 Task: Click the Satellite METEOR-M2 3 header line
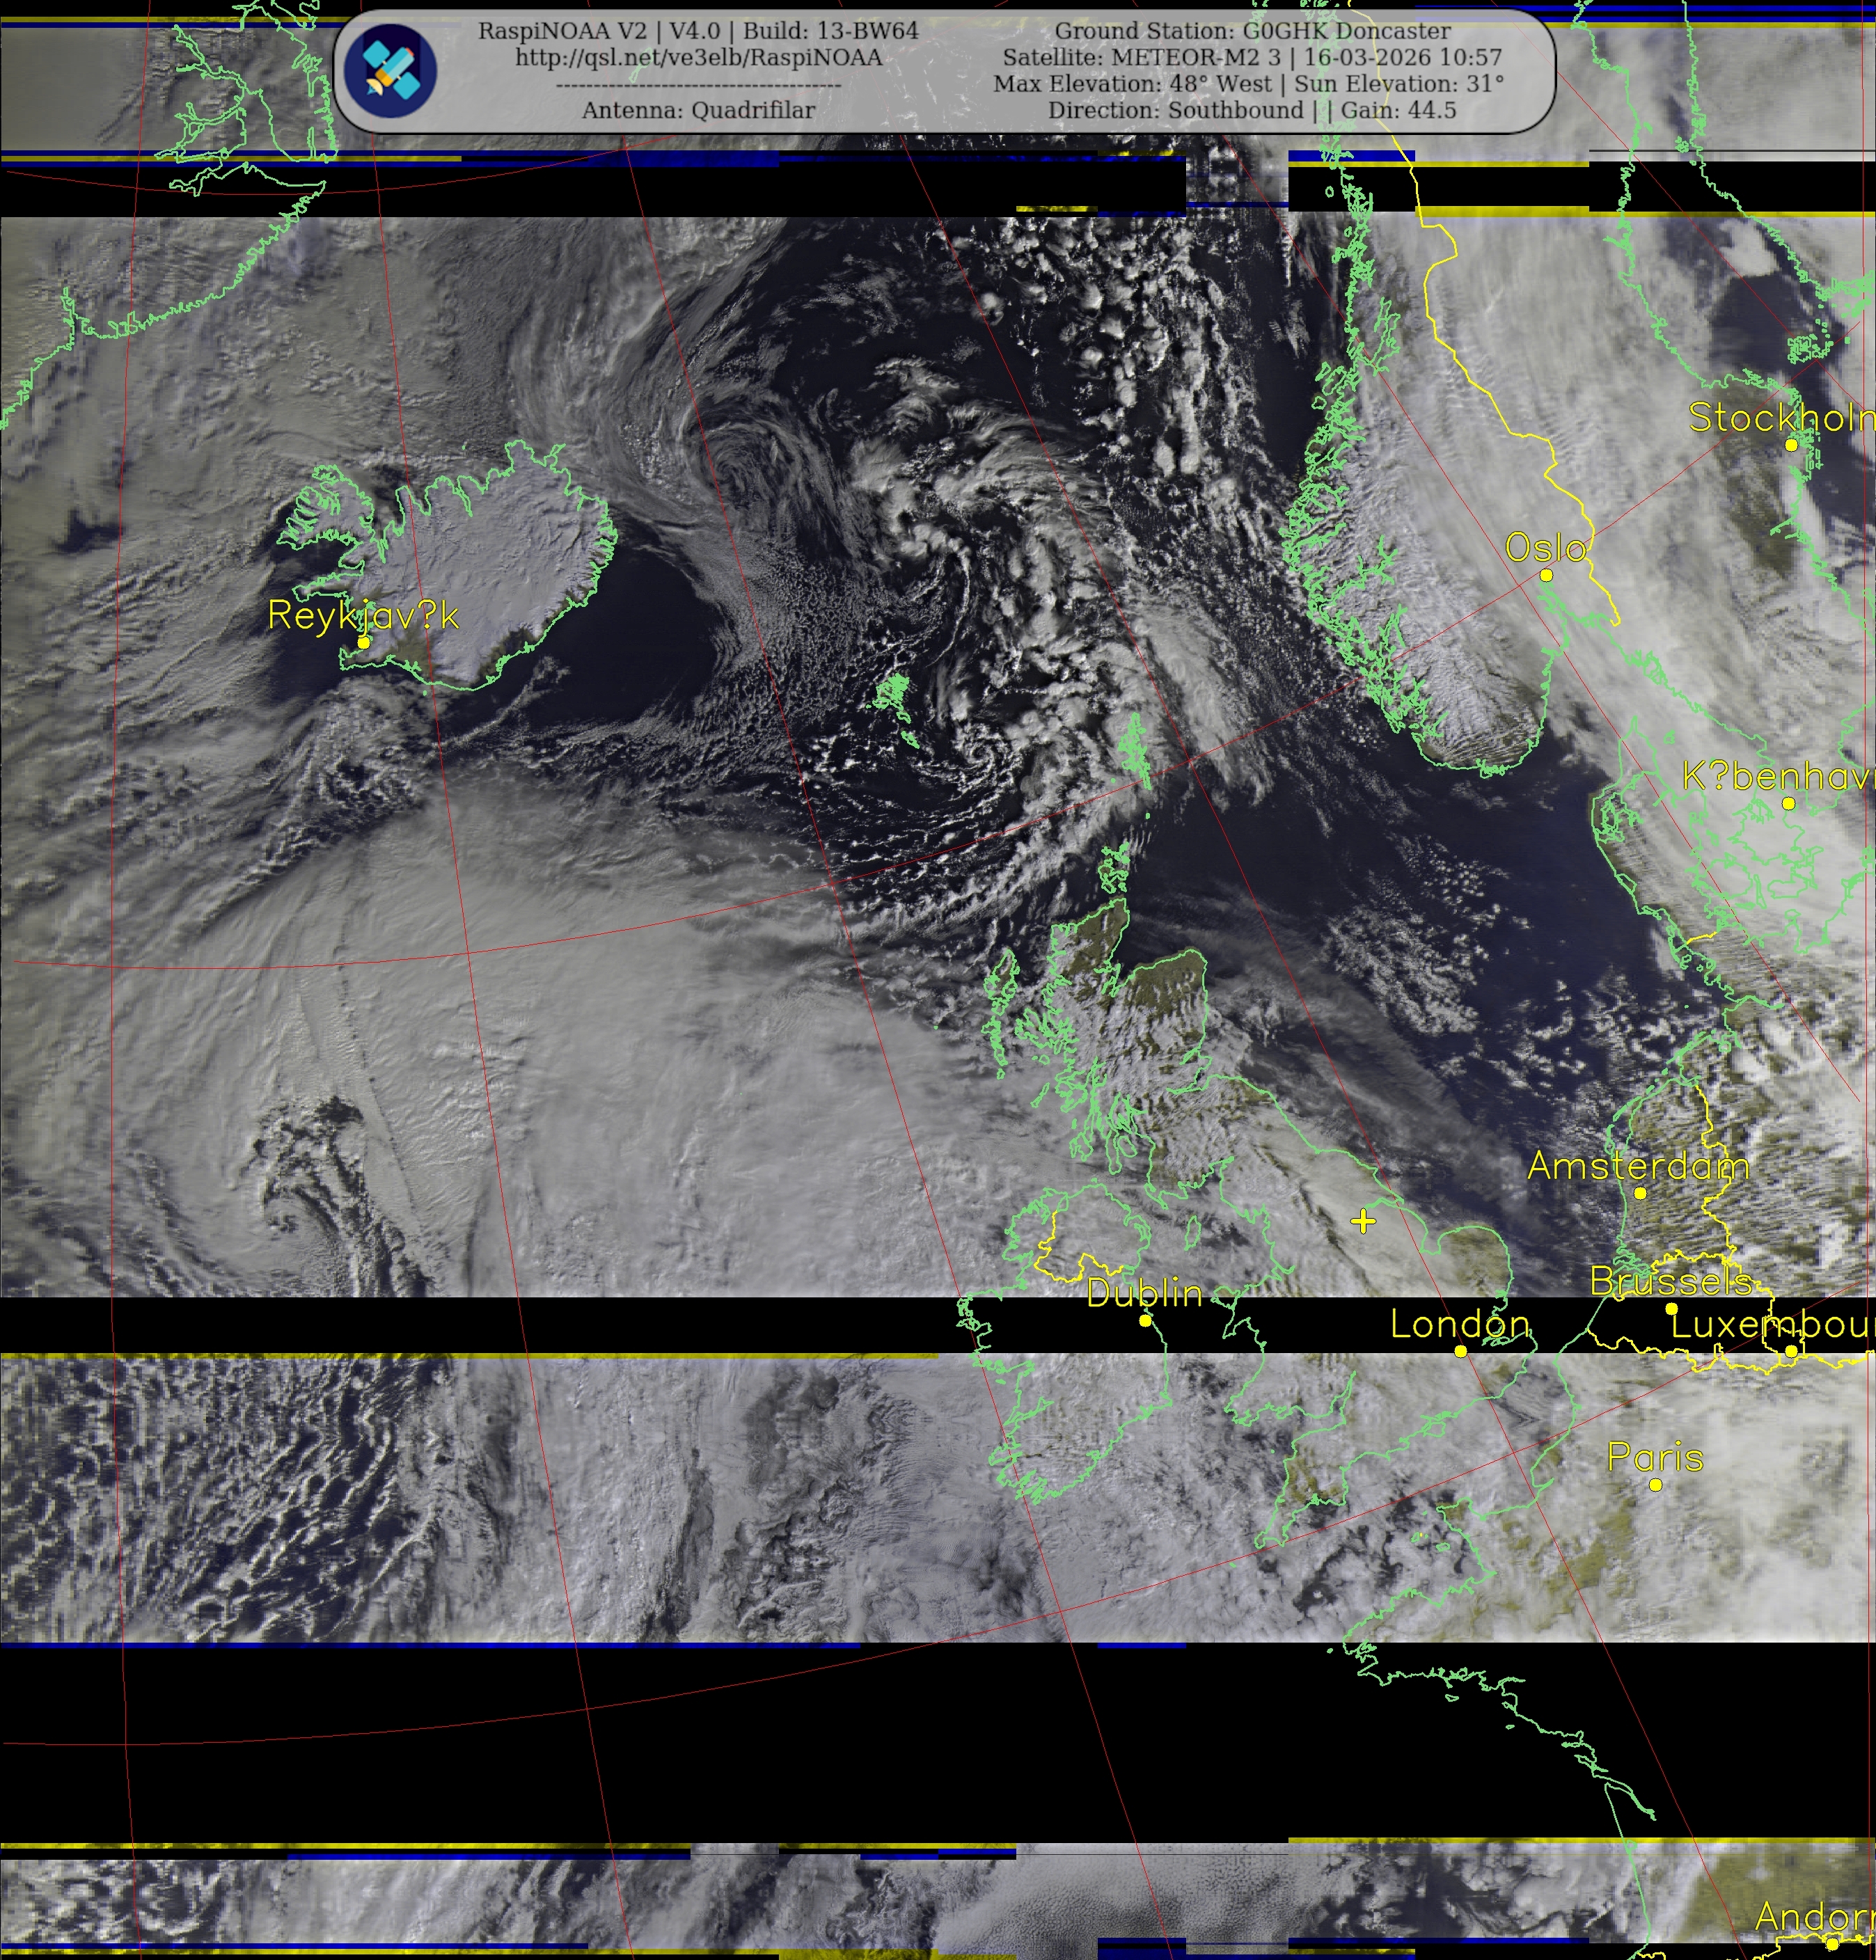tap(1252, 58)
